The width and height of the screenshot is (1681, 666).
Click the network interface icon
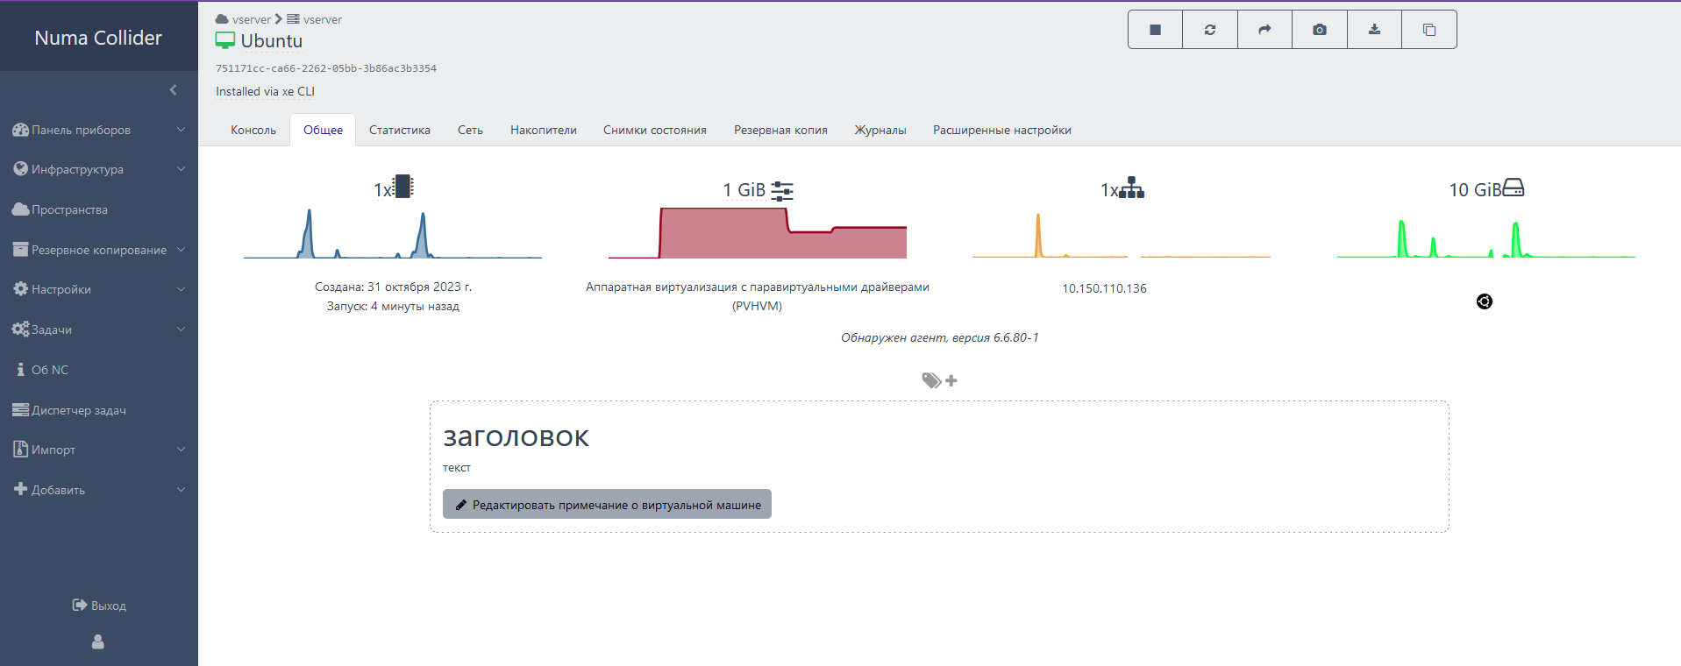point(1132,188)
